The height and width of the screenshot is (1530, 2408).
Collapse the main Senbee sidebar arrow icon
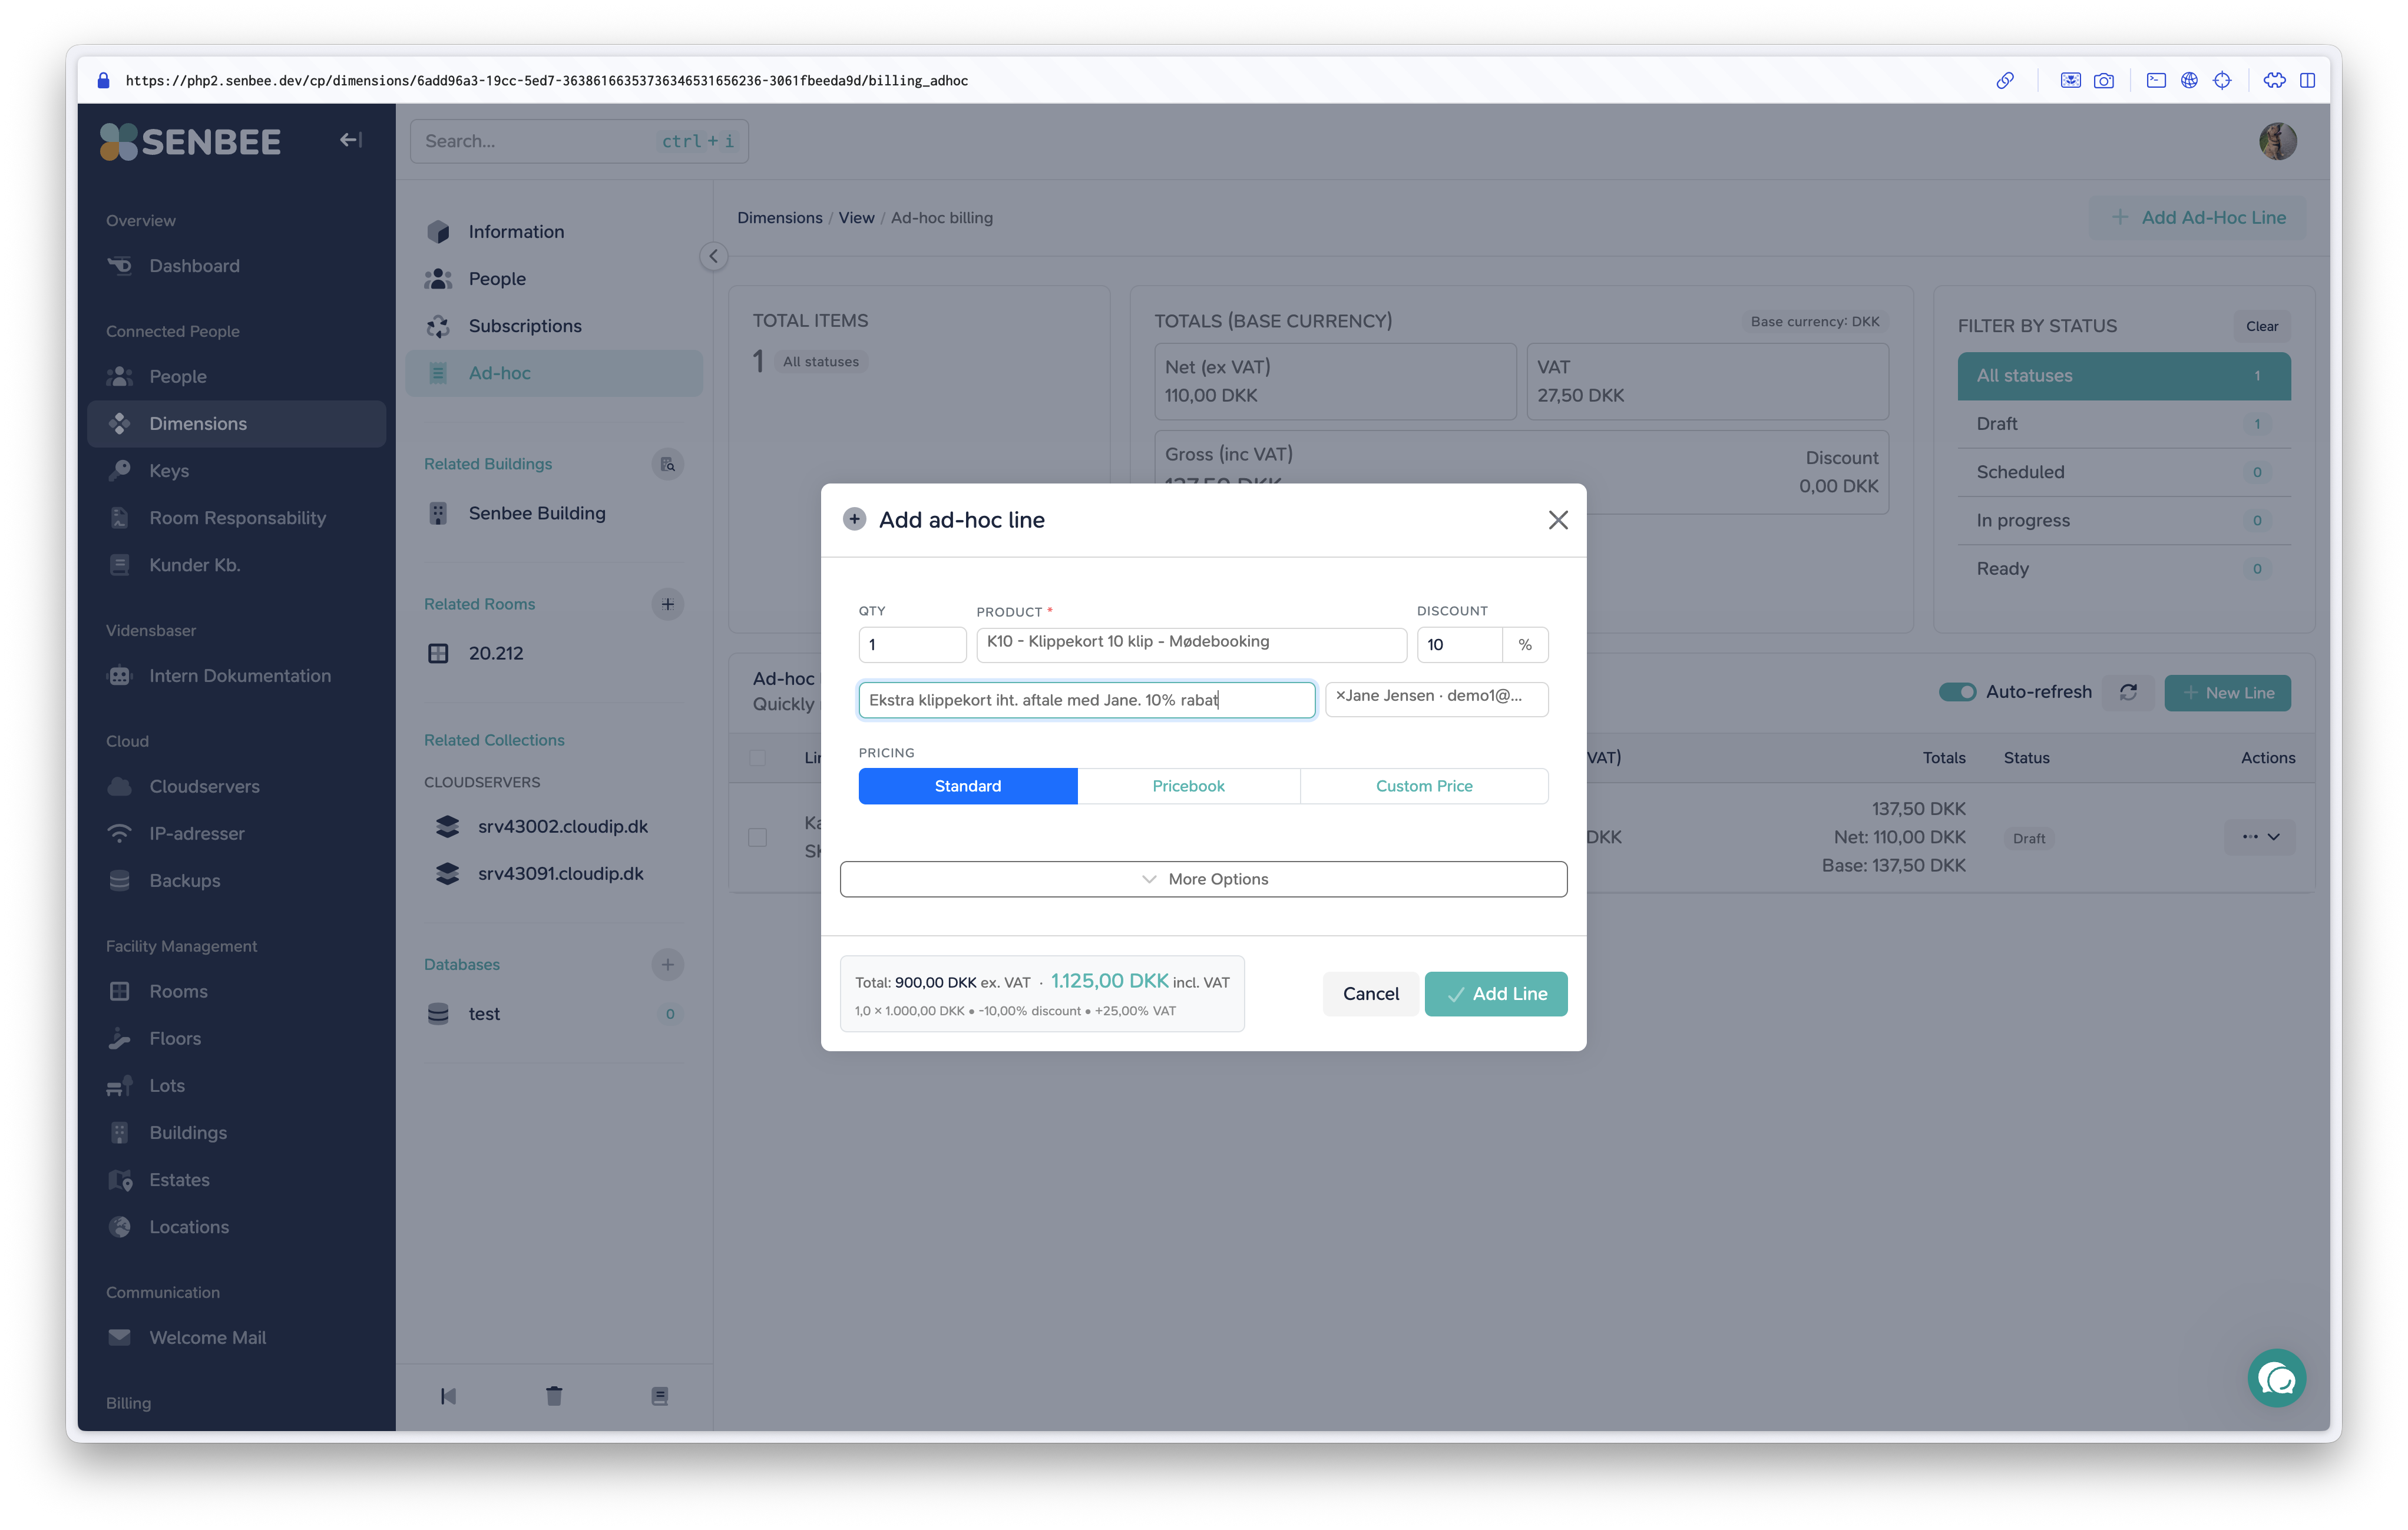(350, 140)
